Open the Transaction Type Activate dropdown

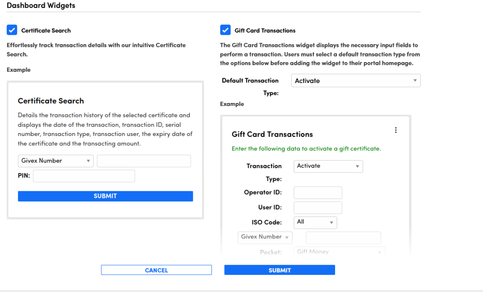pos(328,166)
